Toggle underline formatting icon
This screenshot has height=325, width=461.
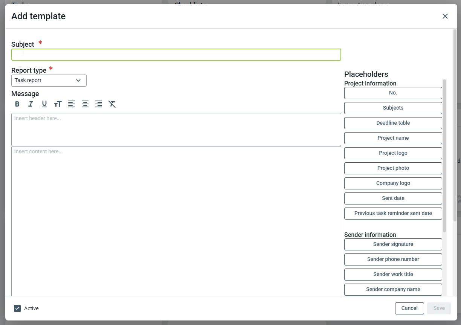(x=44, y=104)
